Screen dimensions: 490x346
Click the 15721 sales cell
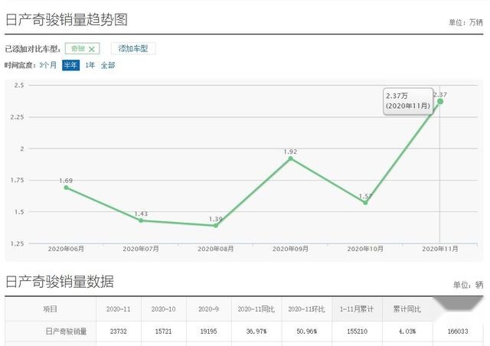(x=163, y=331)
